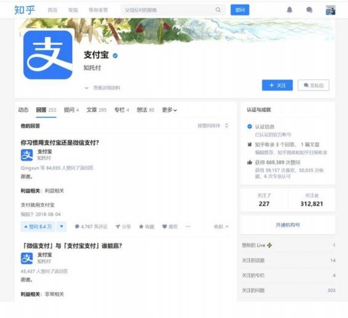Collapse the answer with 收起
Screen dimensions: 348x318
[x=221, y=227]
